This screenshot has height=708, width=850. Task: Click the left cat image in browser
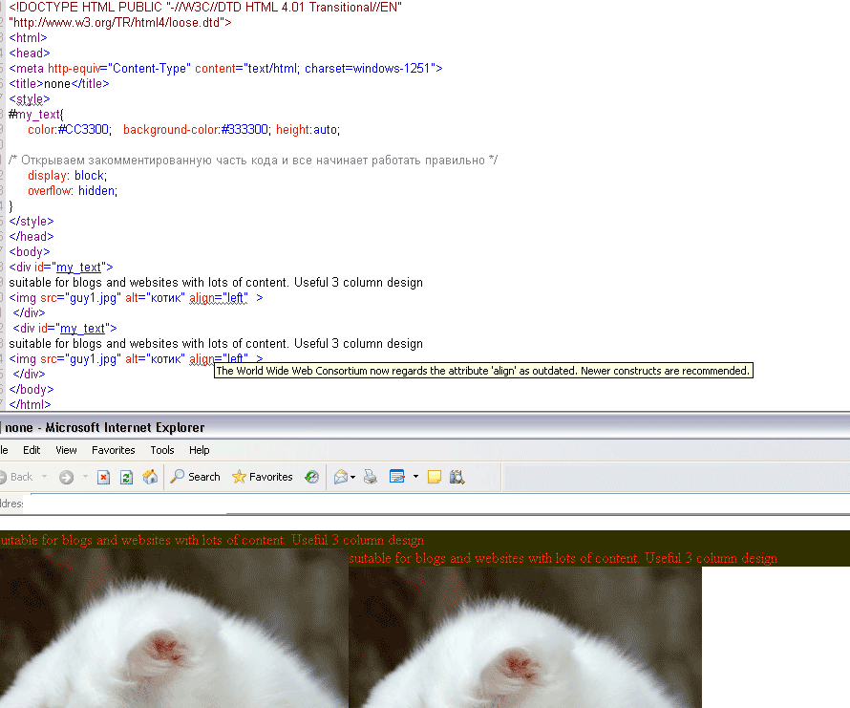click(174, 629)
